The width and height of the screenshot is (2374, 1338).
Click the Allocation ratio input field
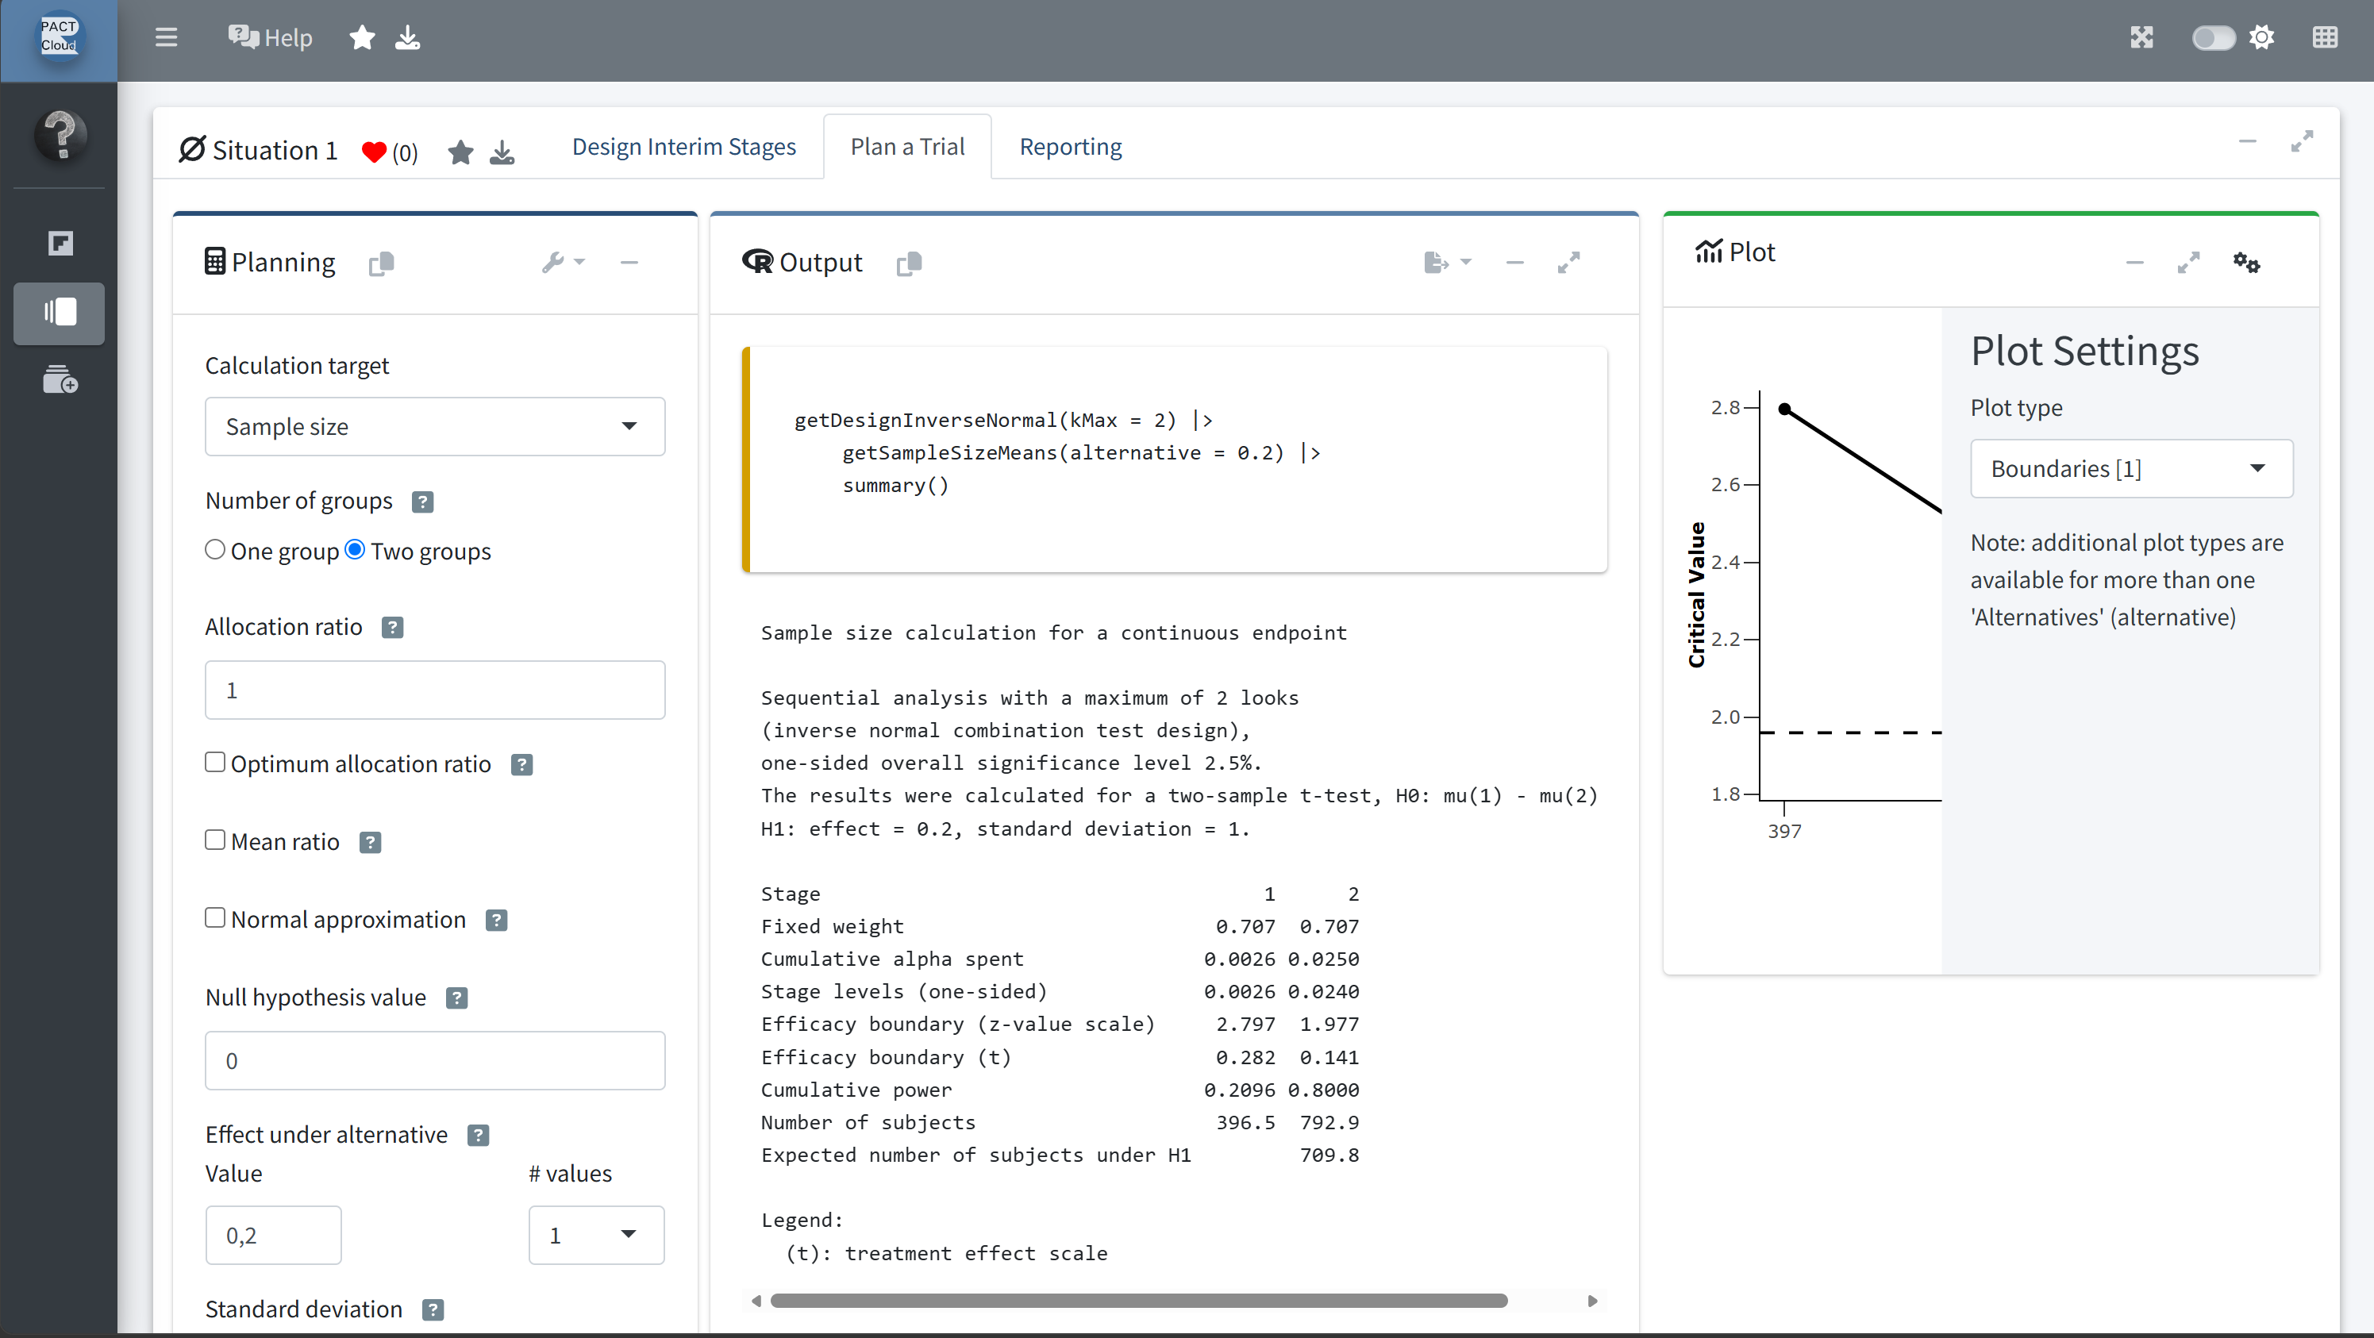pyautogui.click(x=435, y=690)
